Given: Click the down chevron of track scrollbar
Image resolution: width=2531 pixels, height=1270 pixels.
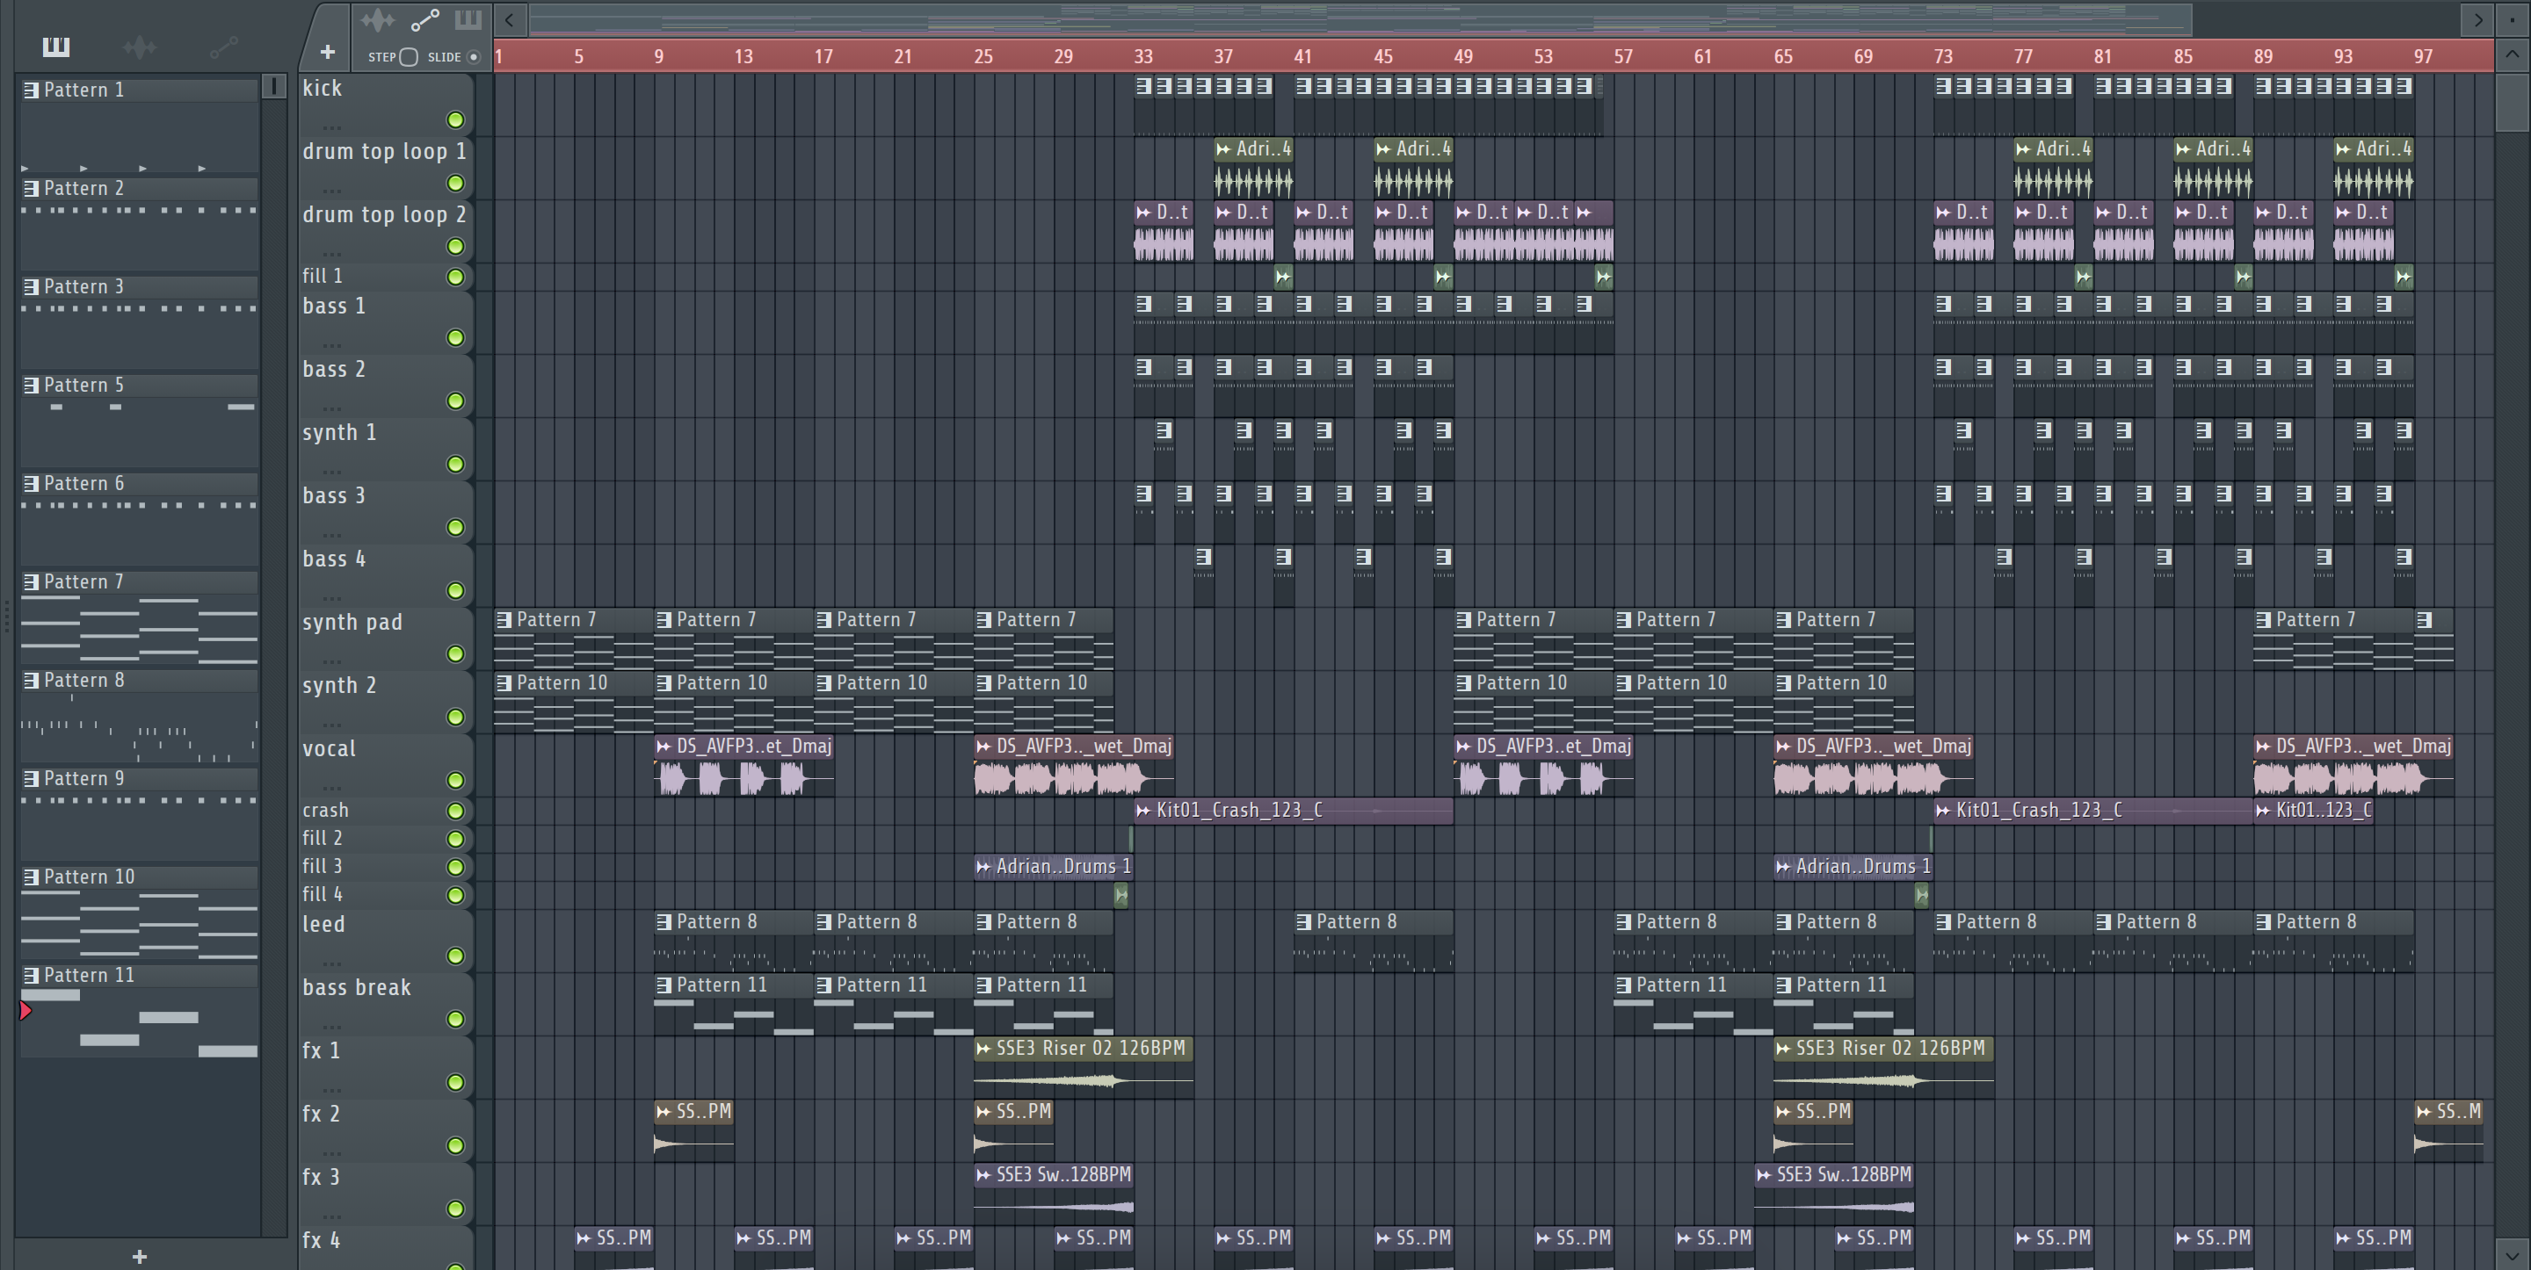Looking at the screenshot, I should 2513,1253.
